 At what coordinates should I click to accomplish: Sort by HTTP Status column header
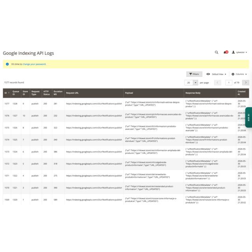pyautogui.click(x=47, y=93)
